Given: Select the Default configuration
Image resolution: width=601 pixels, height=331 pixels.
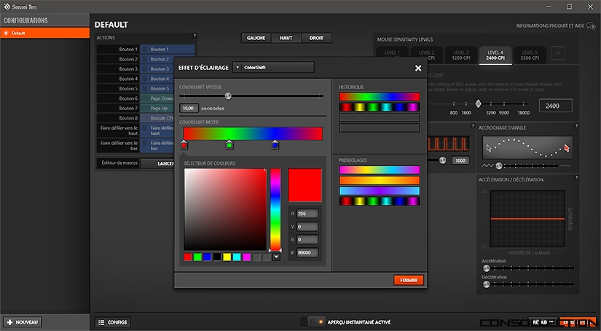Looking at the screenshot, I should 45,33.
